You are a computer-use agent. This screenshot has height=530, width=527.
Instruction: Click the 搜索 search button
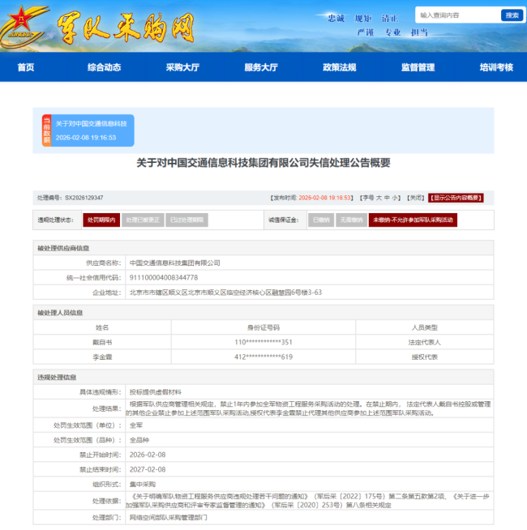[x=512, y=15]
